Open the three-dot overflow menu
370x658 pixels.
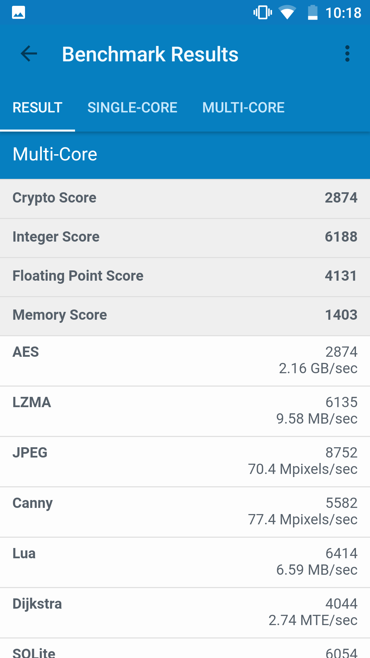(x=347, y=54)
